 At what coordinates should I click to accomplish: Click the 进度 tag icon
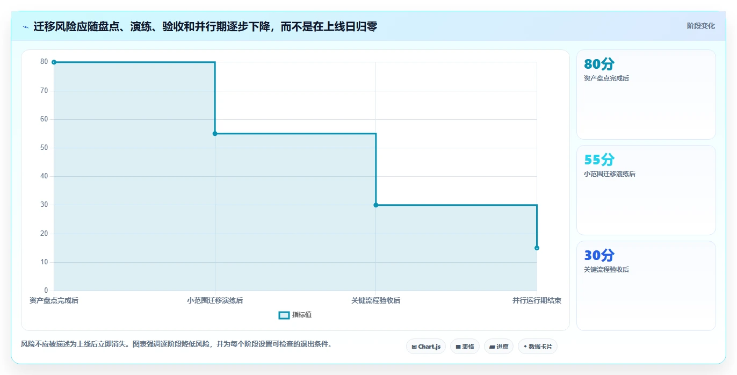pyautogui.click(x=492, y=347)
